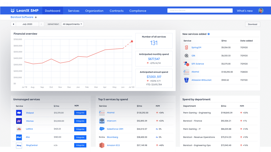Open the Barstool Software settings gear
271x152 pixels.
[36, 17]
